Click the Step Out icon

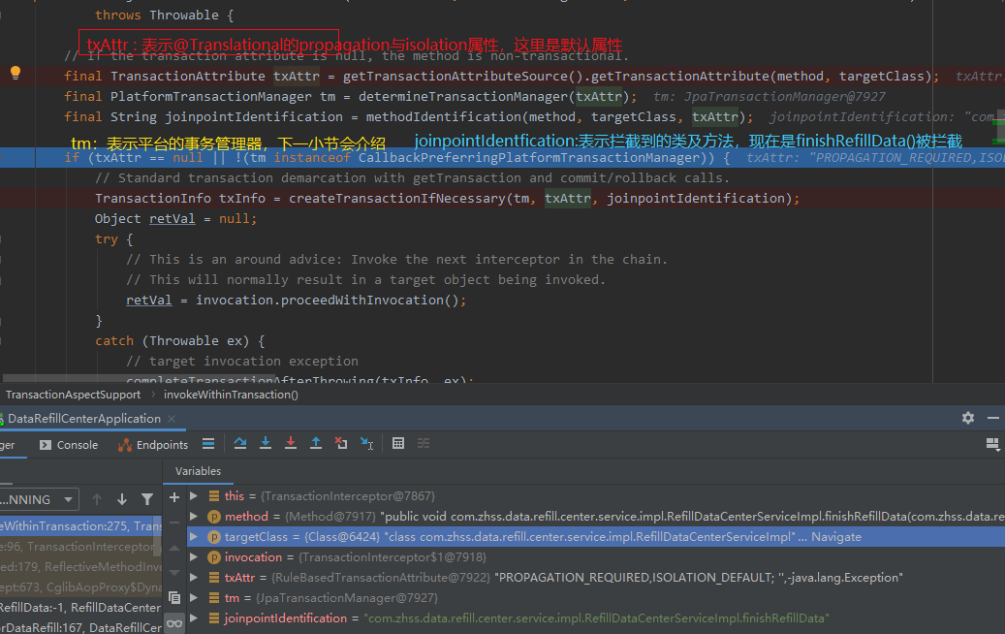[x=316, y=444]
